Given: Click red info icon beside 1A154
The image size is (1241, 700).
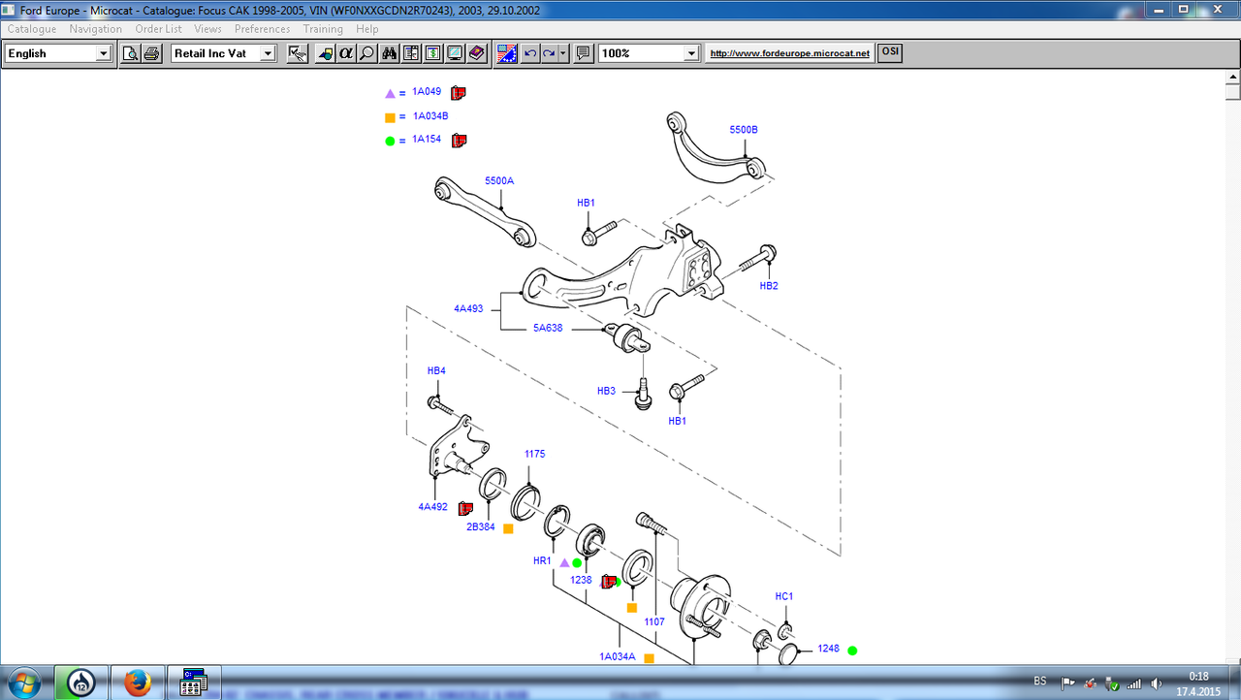Looking at the screenshot, I should pyautogui.click(x=460, y=141).
